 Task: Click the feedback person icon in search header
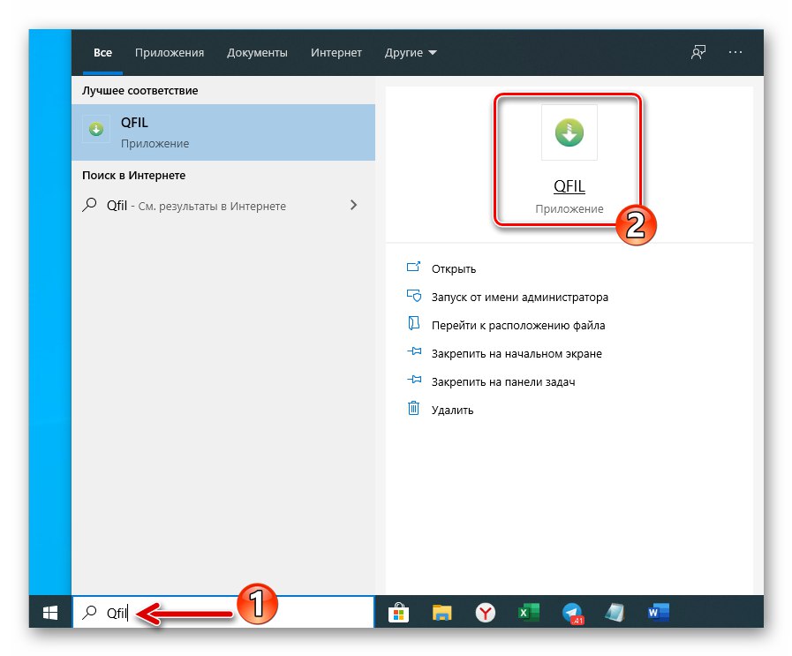coord(698,52)
